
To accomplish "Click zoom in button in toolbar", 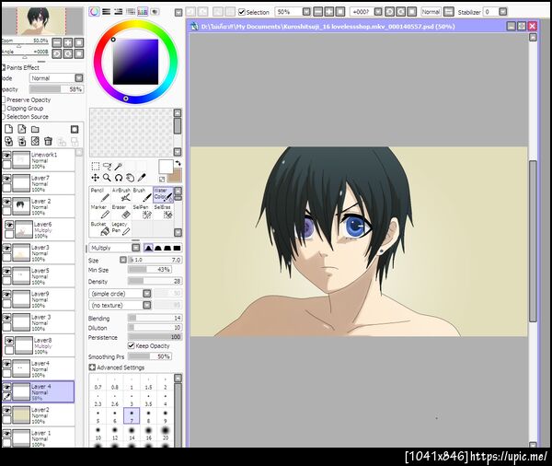I will (329, 12).
